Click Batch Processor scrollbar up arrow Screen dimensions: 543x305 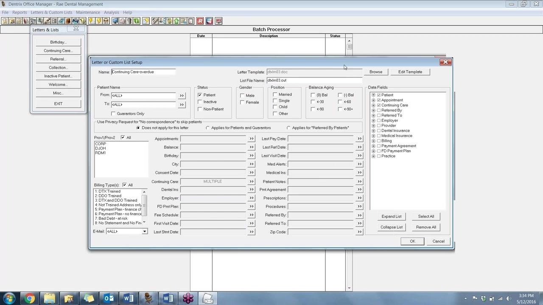(349, 41)
